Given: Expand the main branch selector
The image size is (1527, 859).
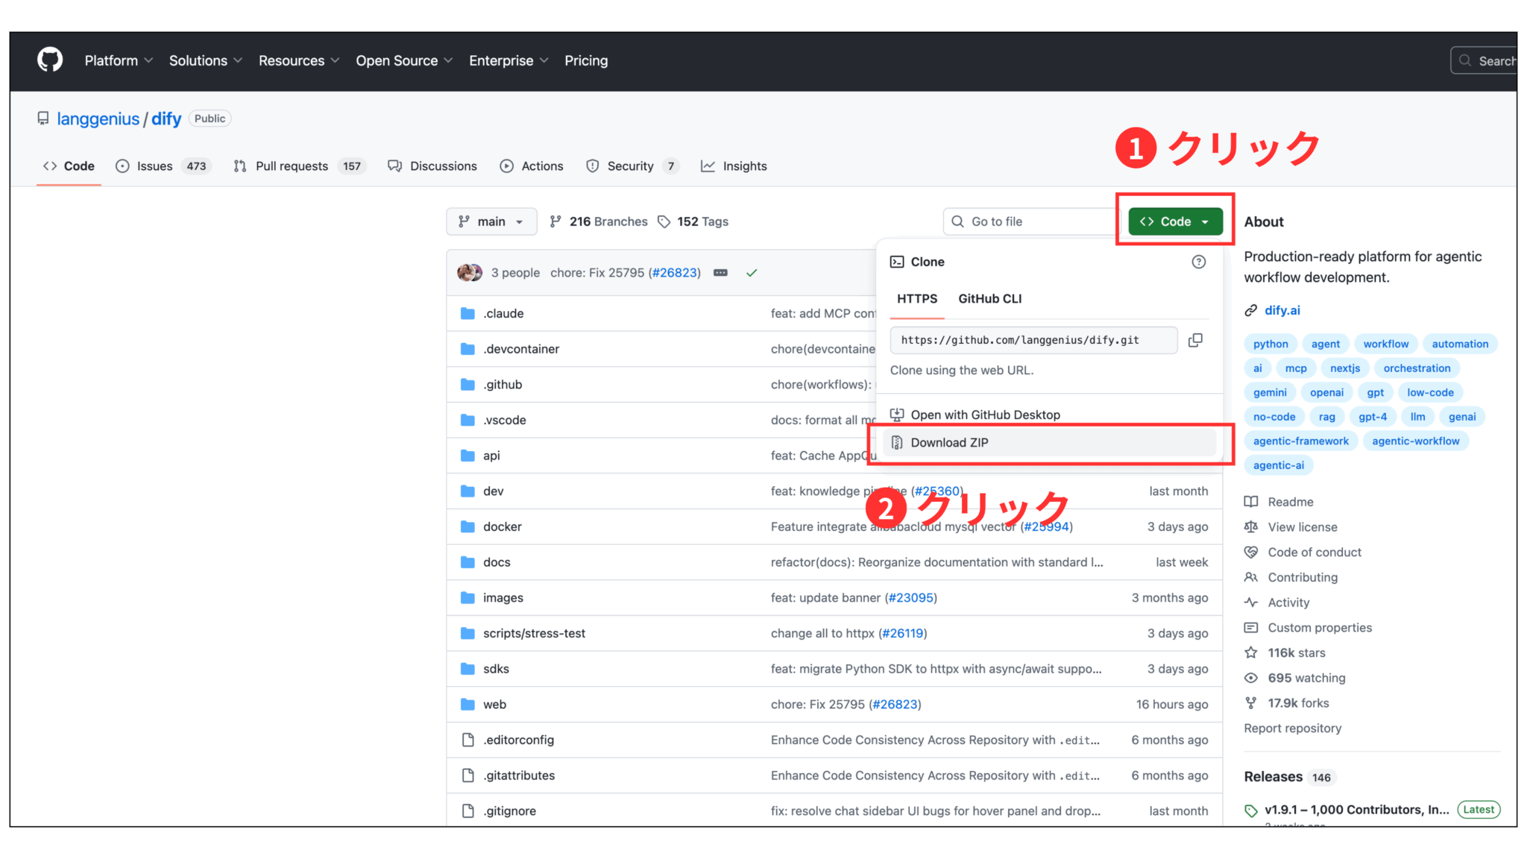Looking at the screenshot, I should pos(491,221).
